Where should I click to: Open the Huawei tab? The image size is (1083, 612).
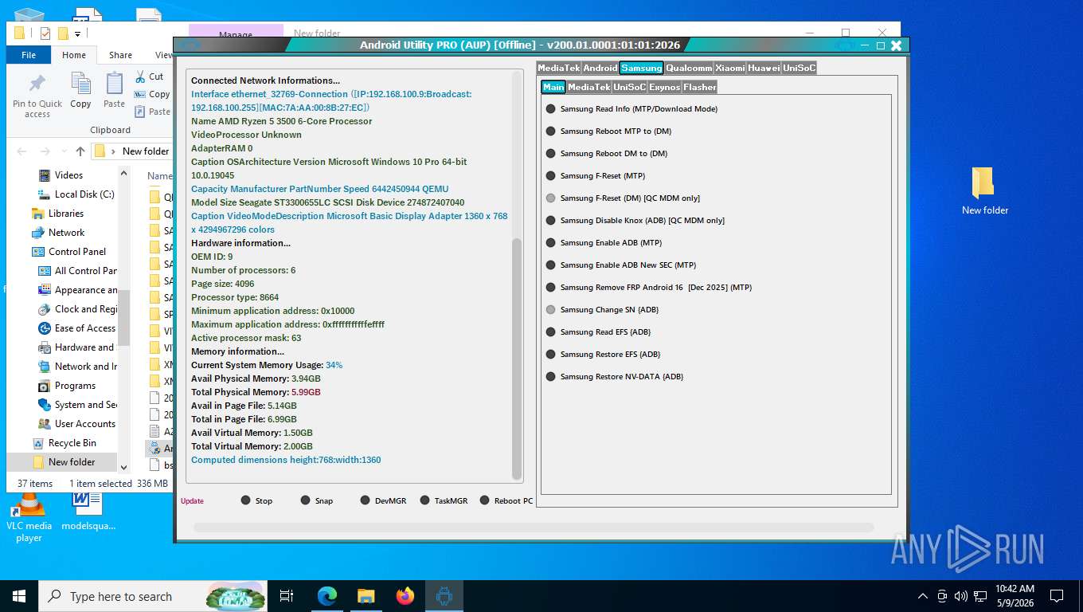tap(764, 68)
